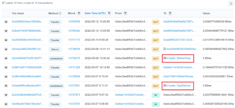235x108 pixels.
Task: Open transaction hash 0x99f1e8017d593b4026f
Action: (28, 67)
